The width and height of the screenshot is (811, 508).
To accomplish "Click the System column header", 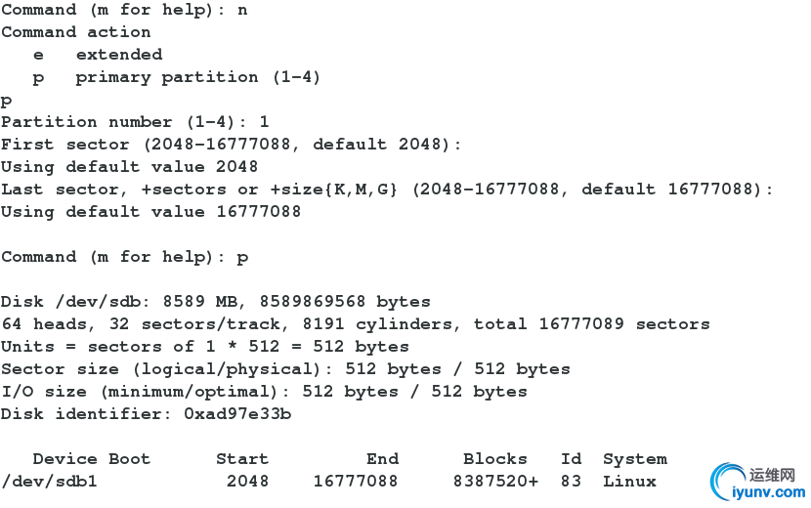I will (634, 459).
